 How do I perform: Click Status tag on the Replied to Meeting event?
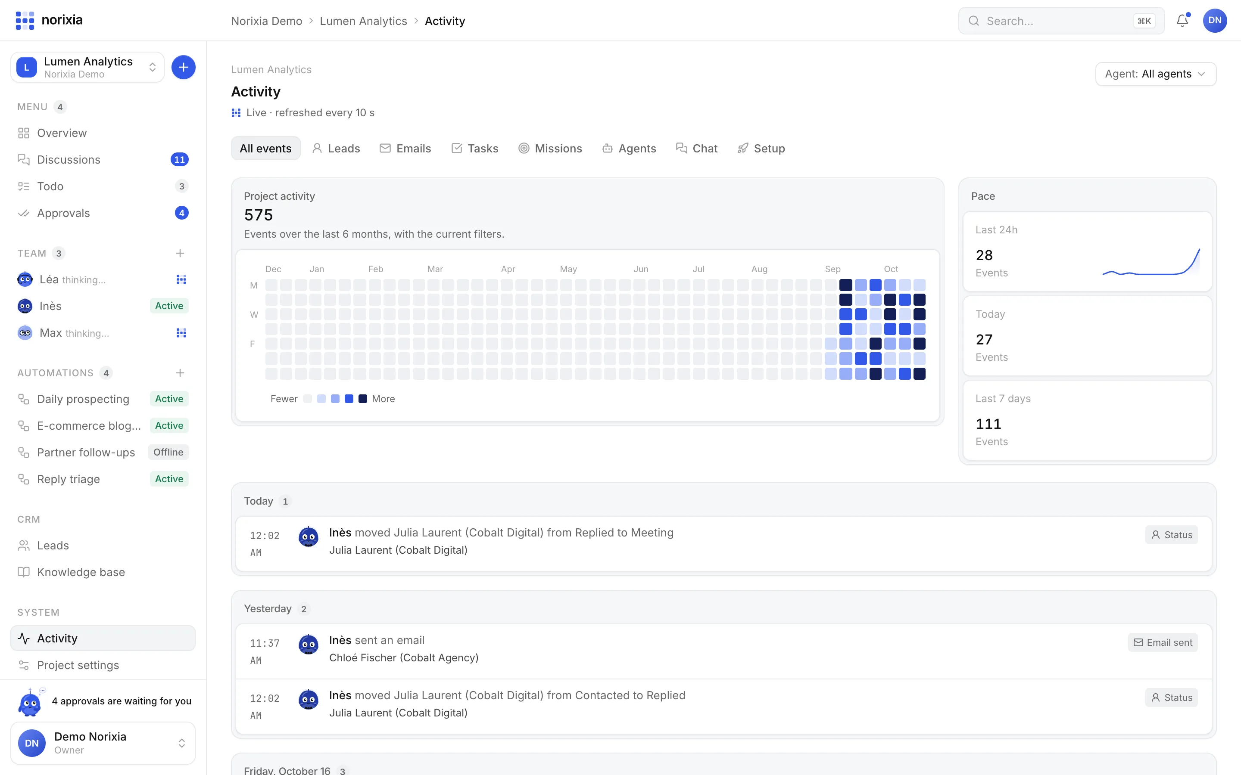pyautogui.click(x=1171, y=535)
